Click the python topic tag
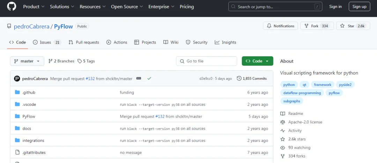This screenshot has height=163, width=377. tap(289, 85)
